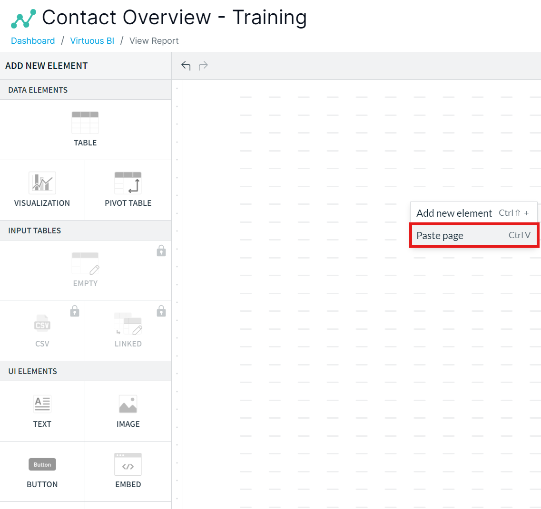Select the locked CSV input table
541x509 pixels.
tap(42, 331)
